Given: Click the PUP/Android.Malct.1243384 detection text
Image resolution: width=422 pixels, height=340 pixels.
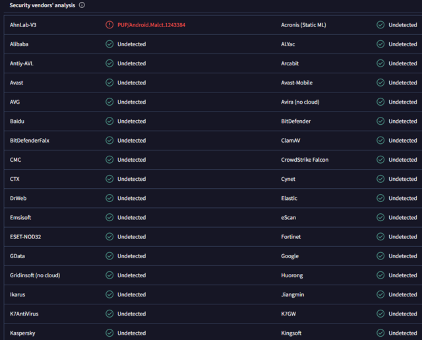Looking at the screenshot, I should pyautogui.click(x=151, y=25).
